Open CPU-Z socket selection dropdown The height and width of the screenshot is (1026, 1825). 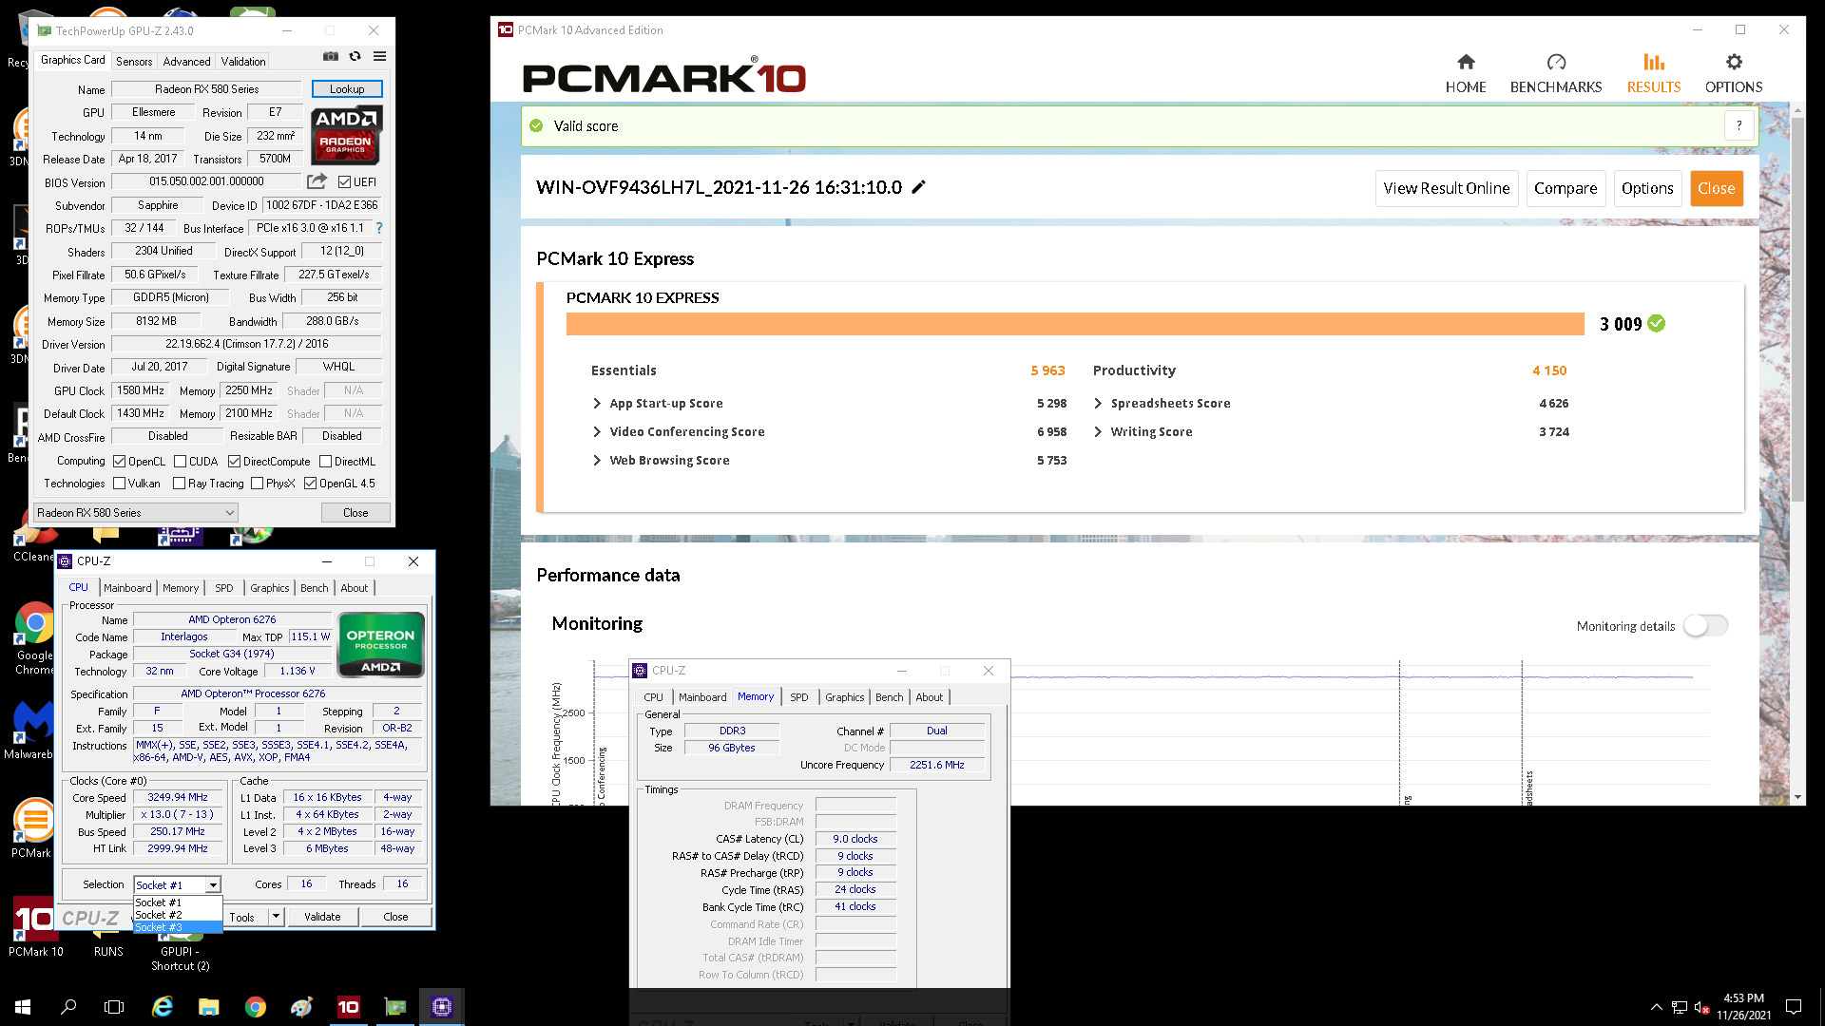tap(177, 884)
